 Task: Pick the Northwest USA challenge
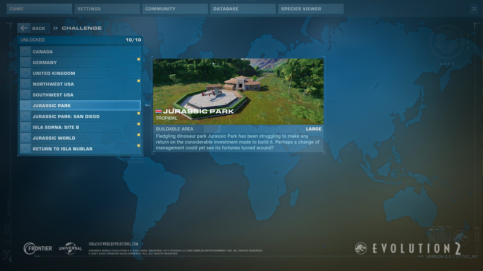pyautogui.click(x=80, y=84)
